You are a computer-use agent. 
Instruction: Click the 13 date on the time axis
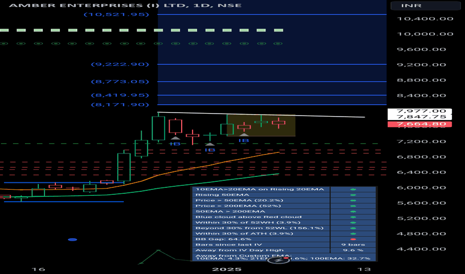(364, 269)
